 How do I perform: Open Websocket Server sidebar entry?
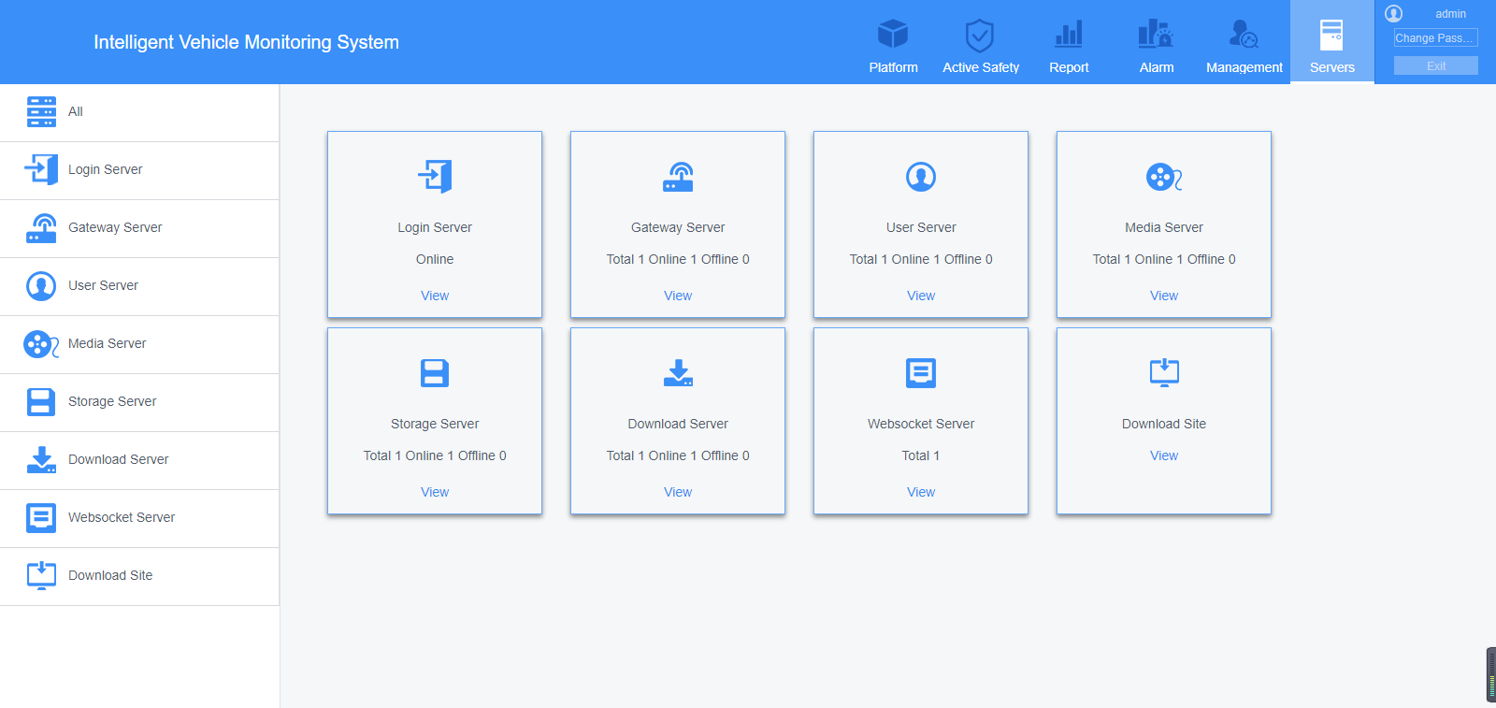139,518
